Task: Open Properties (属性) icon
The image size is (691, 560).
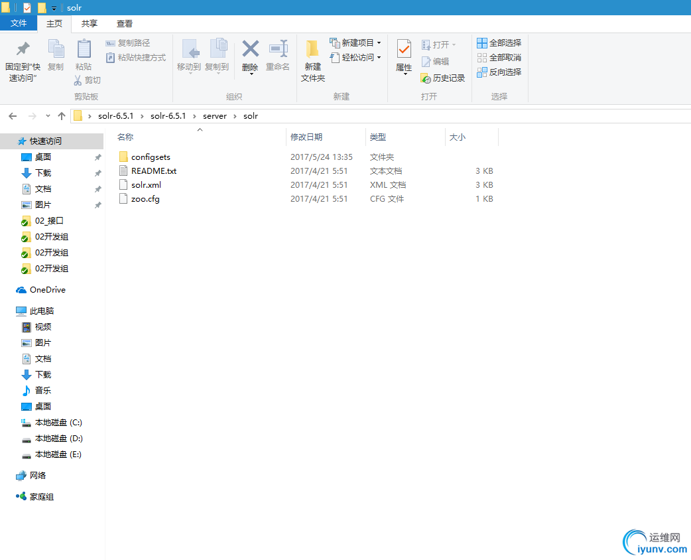Action: coord(404,49)
